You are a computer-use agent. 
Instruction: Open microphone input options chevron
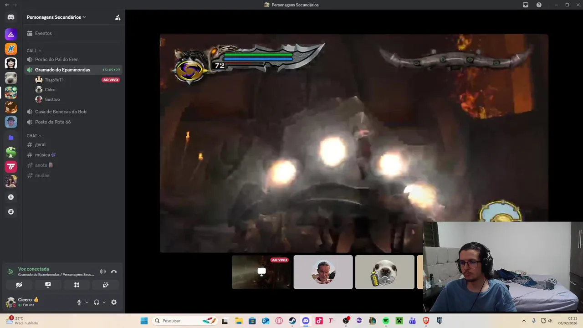coord(87,302)
